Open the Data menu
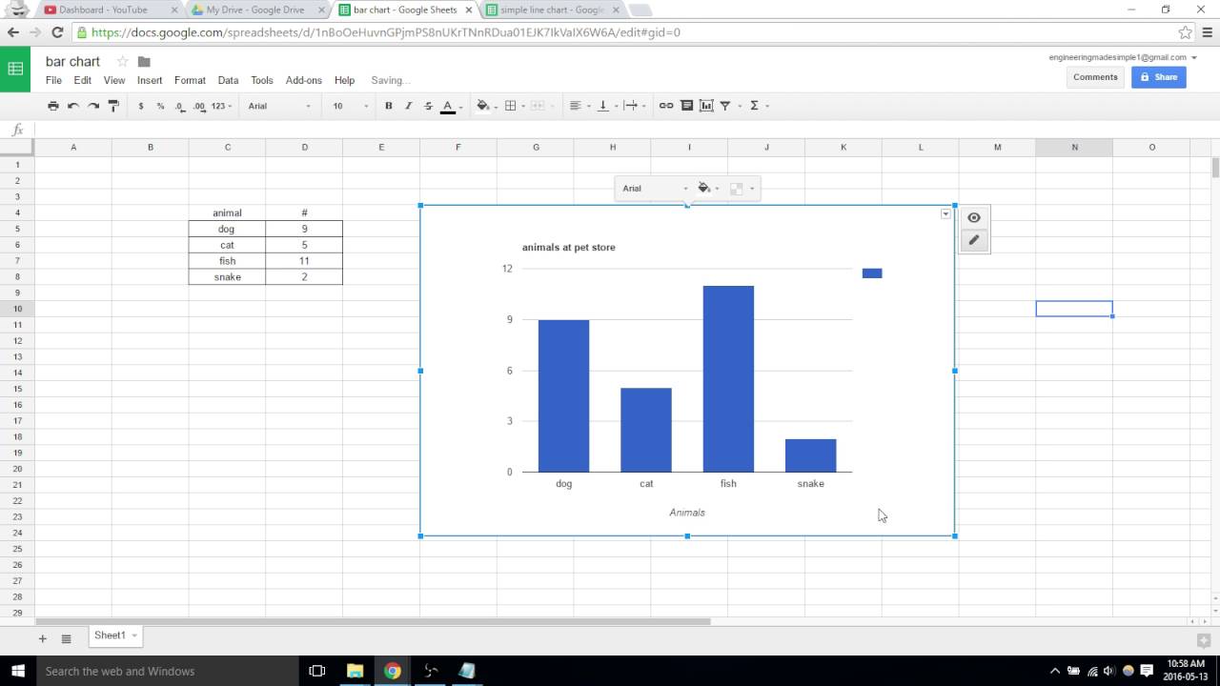This screenshot has height=686, width=1220. coord(228,81)
